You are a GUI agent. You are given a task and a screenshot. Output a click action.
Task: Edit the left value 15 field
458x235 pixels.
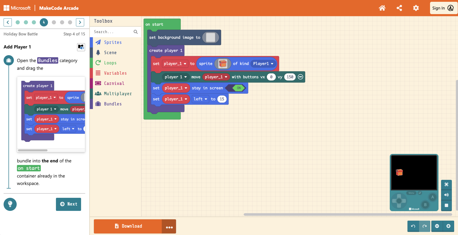tap(222, 99)
